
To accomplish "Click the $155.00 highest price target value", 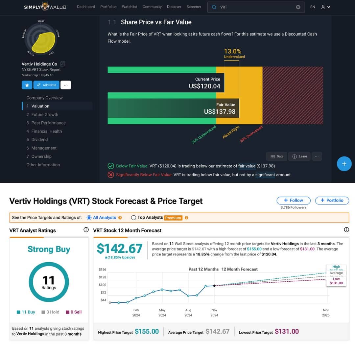I will click(x=147, y=332).
